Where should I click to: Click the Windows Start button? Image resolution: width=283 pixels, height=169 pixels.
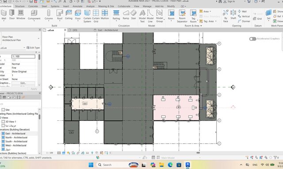click(91, 165)
